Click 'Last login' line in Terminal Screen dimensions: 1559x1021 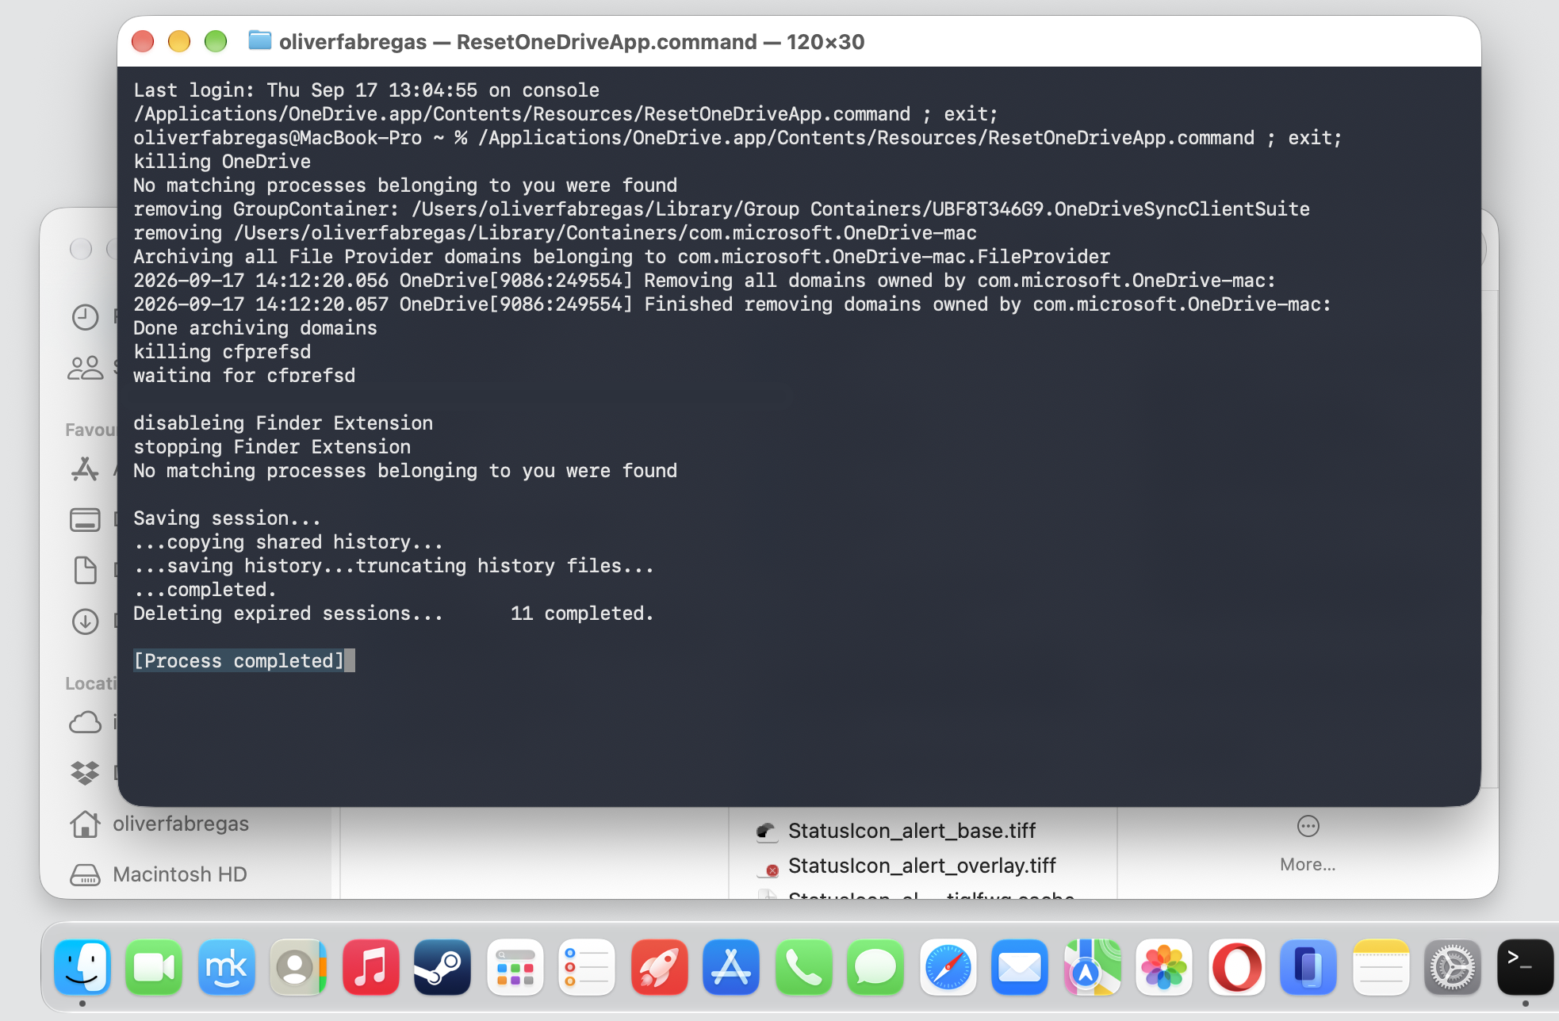[366, 90]
